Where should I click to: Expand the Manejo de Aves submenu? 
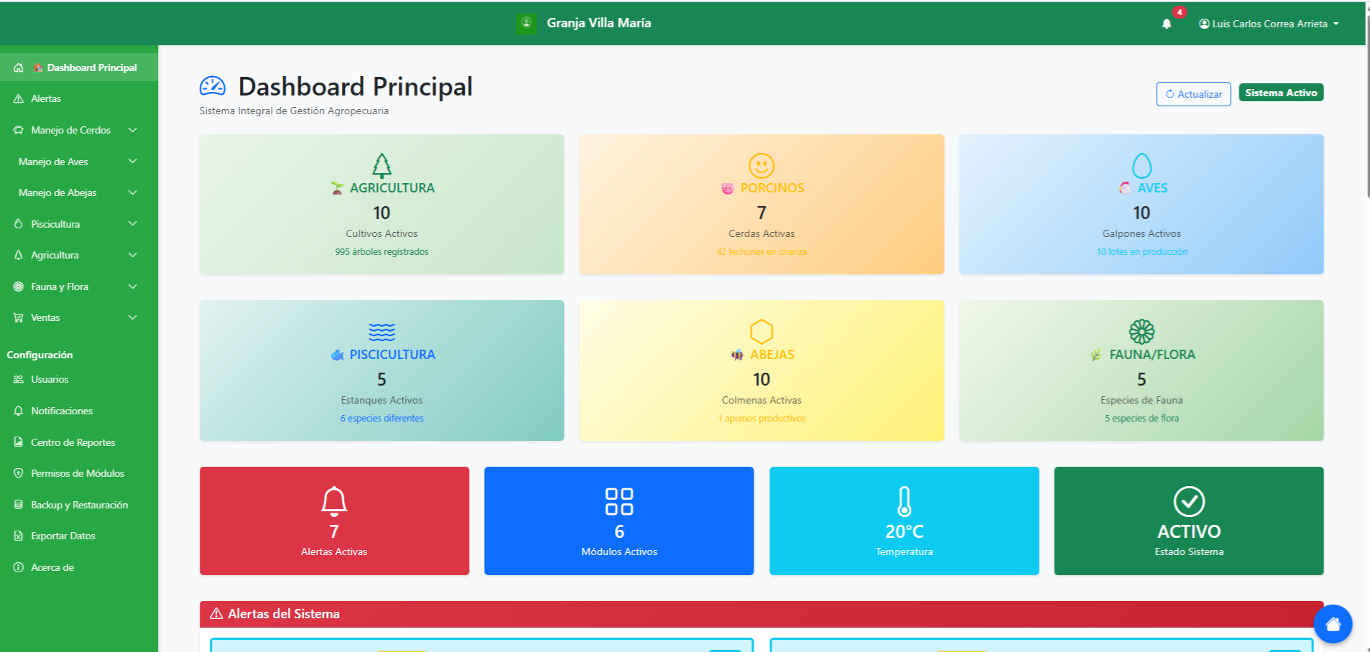[x=79, y=162]
